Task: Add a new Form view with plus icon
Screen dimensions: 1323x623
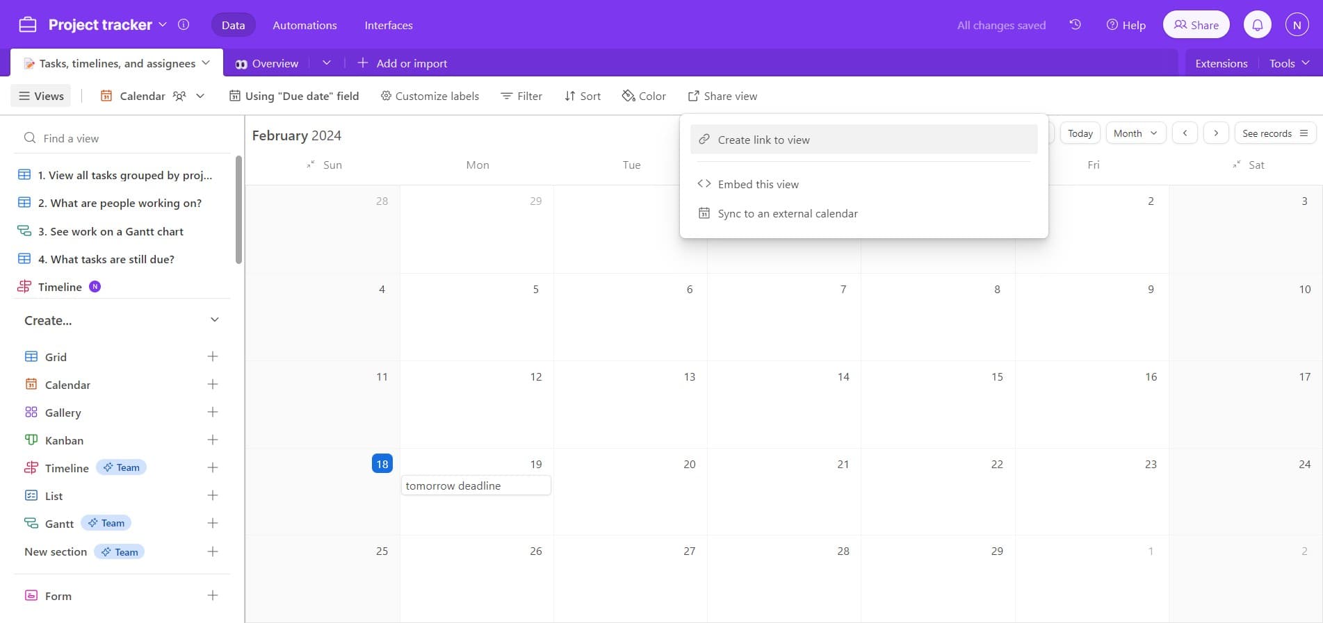Action: (213, 595)
